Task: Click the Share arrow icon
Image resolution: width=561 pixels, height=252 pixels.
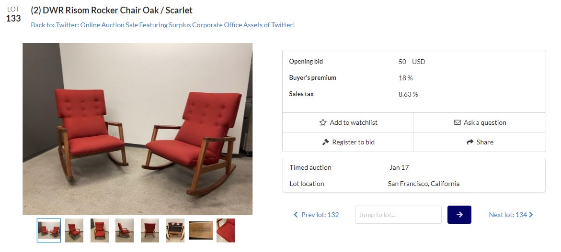Action: pyautogui.click(x=470, y=142)
